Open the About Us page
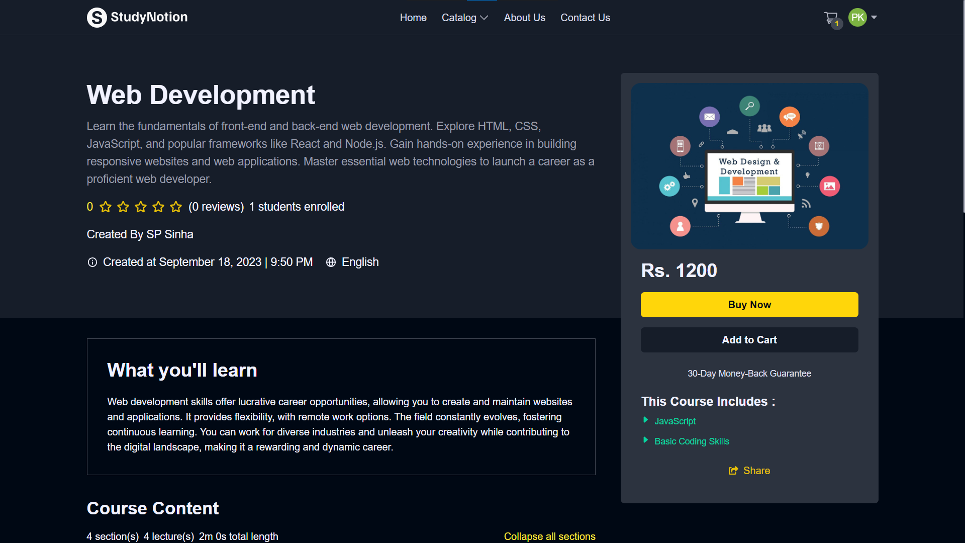This screenshot has width=965, height=543. [525, 18]
